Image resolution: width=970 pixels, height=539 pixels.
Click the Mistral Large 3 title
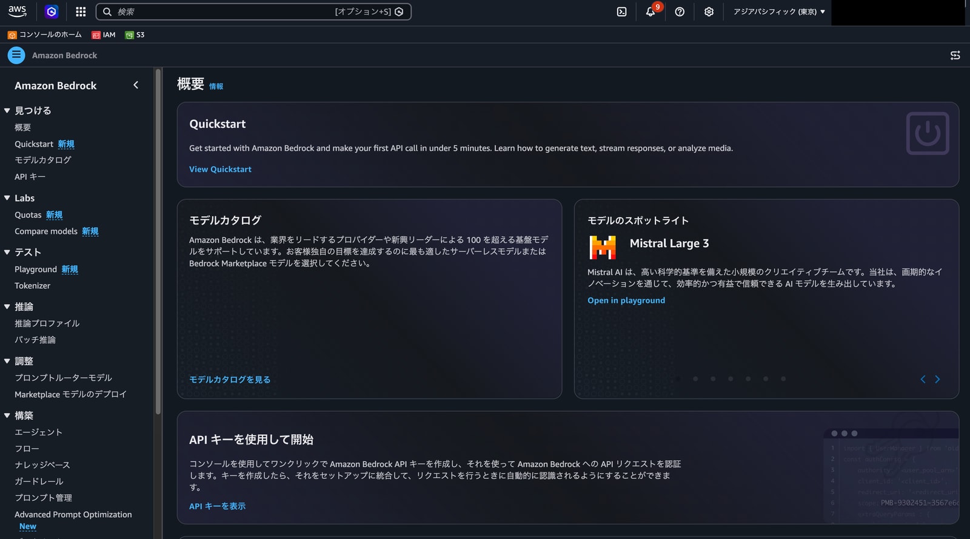pos(669,243)
